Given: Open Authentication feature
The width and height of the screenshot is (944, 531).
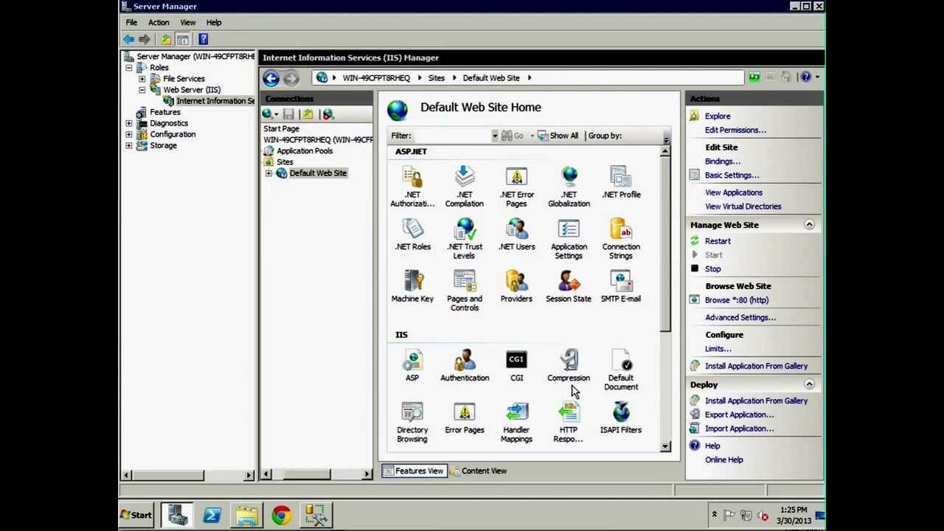Looking at the screenshot, I should click(x=464, y=366).
